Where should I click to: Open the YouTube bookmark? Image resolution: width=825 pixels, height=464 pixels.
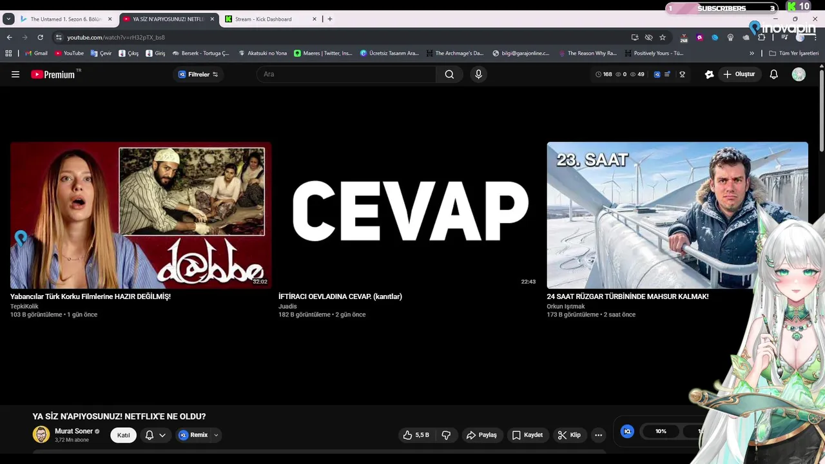tap(69, 53)
